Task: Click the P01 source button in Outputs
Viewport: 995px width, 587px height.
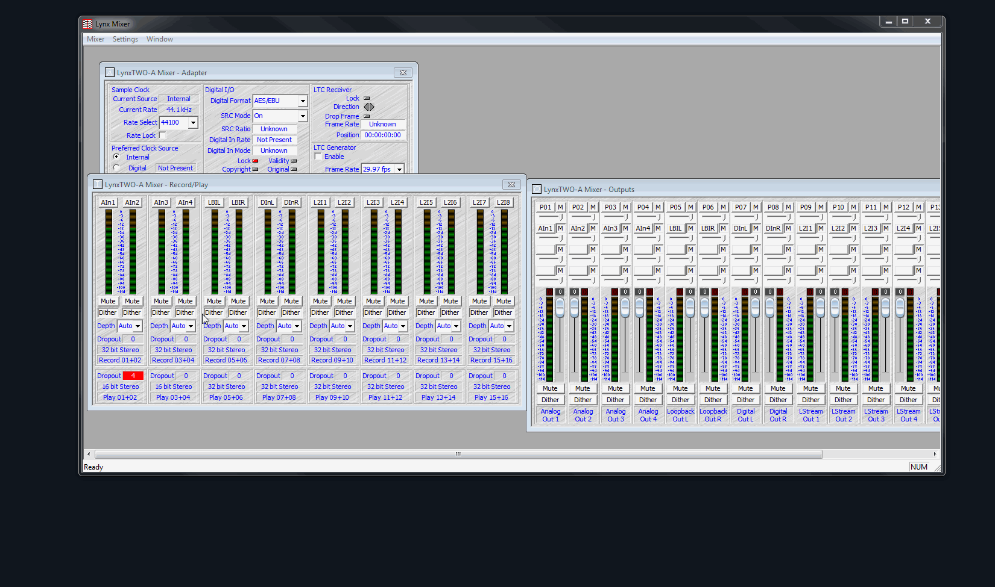Action: point(545,207)
